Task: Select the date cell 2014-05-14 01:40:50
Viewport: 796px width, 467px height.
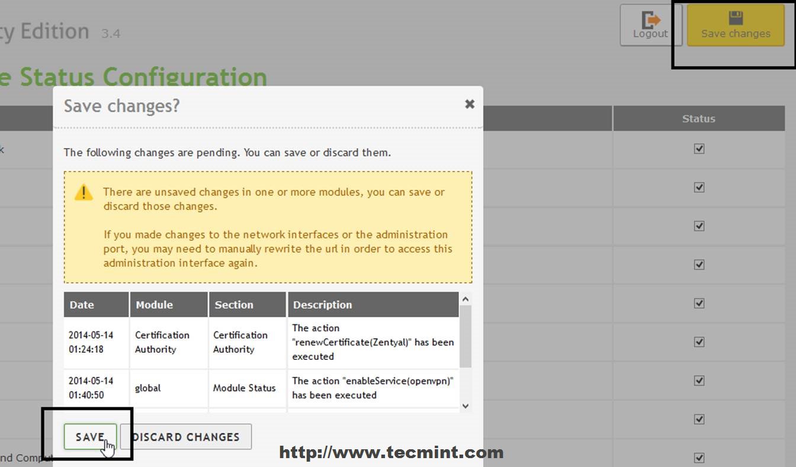Action: (x=97, y=388)
